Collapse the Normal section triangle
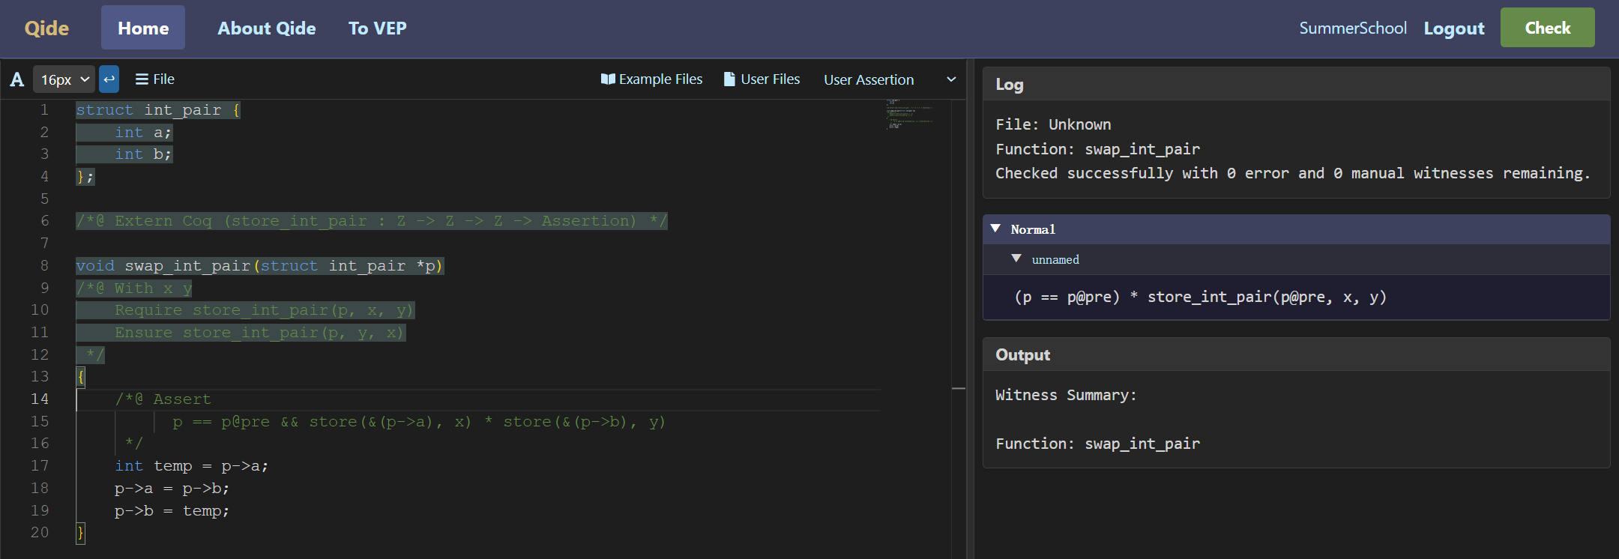 pyautogui.click(x=995, y=229)
